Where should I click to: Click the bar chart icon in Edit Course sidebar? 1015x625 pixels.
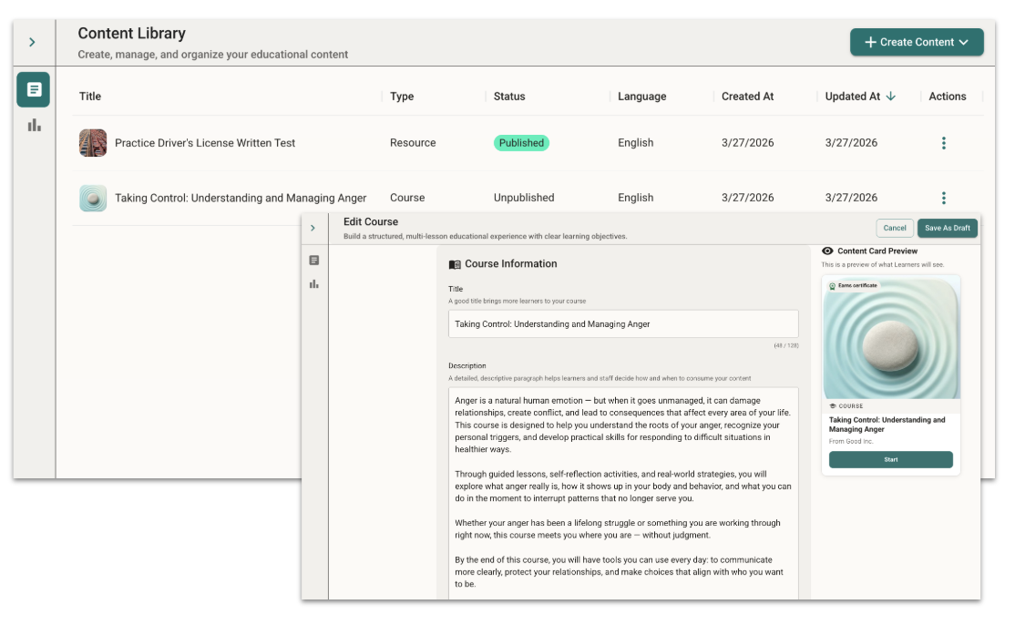tap(314, 284)
